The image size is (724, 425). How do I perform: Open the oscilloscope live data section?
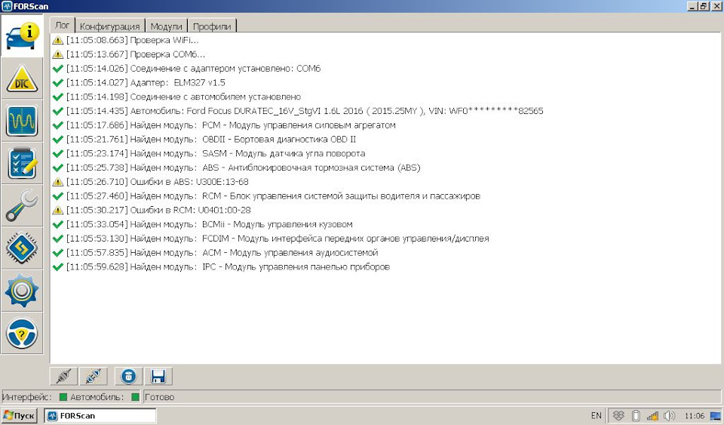22,121
